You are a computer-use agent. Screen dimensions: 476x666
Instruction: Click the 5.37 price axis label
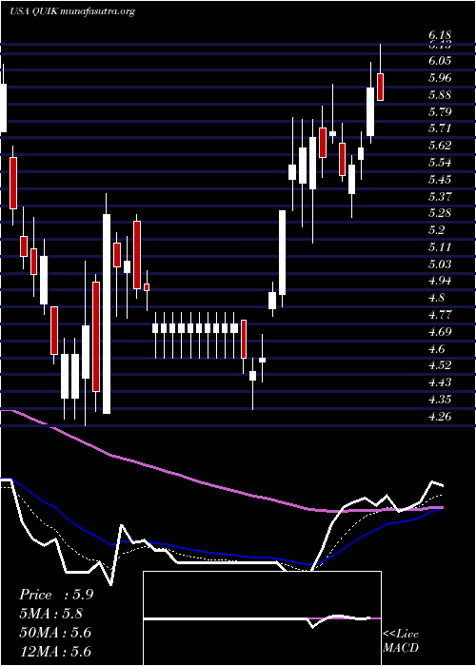440,196
